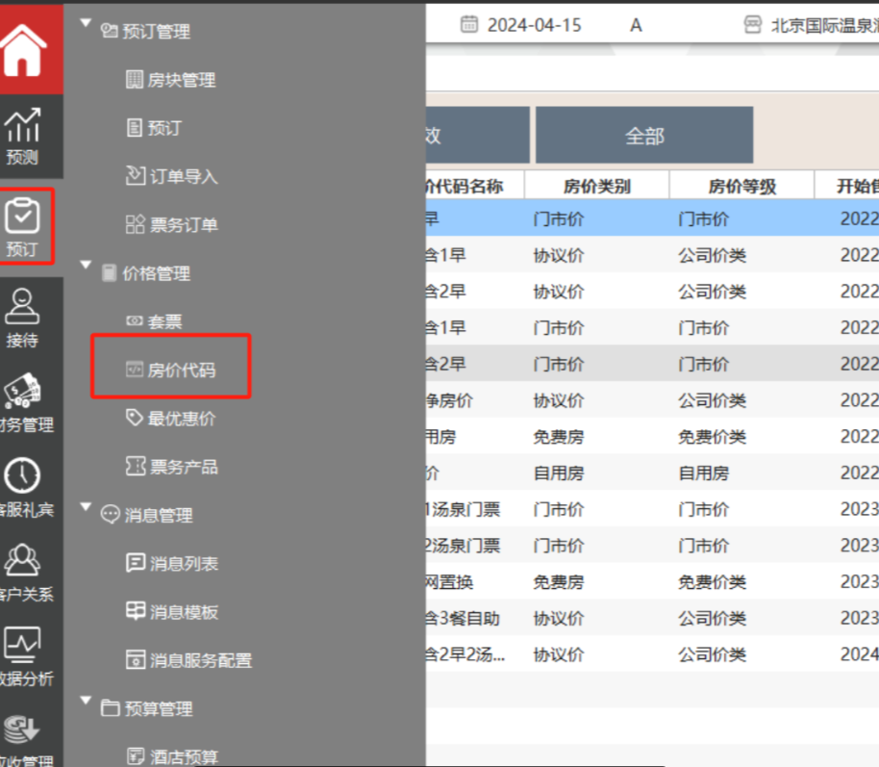Click the 房价类别 column header

point(596,186)
